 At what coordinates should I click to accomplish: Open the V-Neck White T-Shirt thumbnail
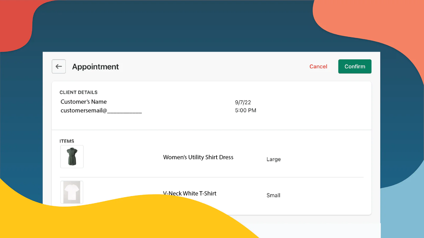click(72, 192)
